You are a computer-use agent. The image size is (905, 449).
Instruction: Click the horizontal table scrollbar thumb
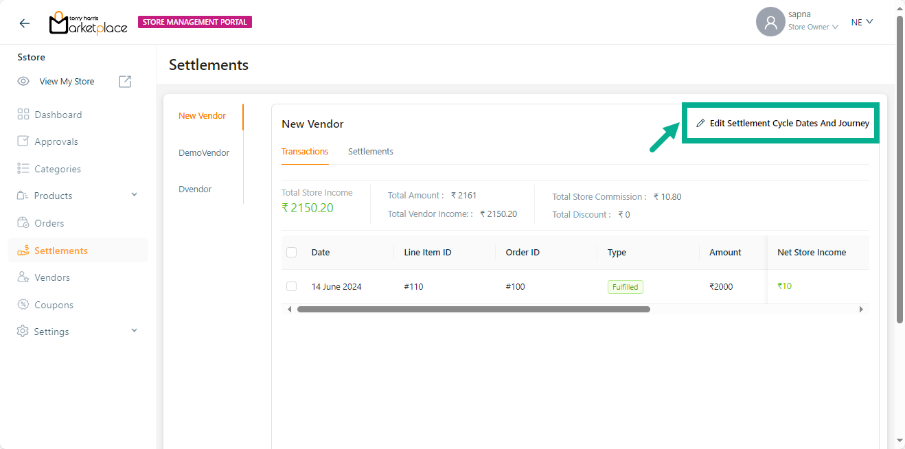click(x=473, y=310)
